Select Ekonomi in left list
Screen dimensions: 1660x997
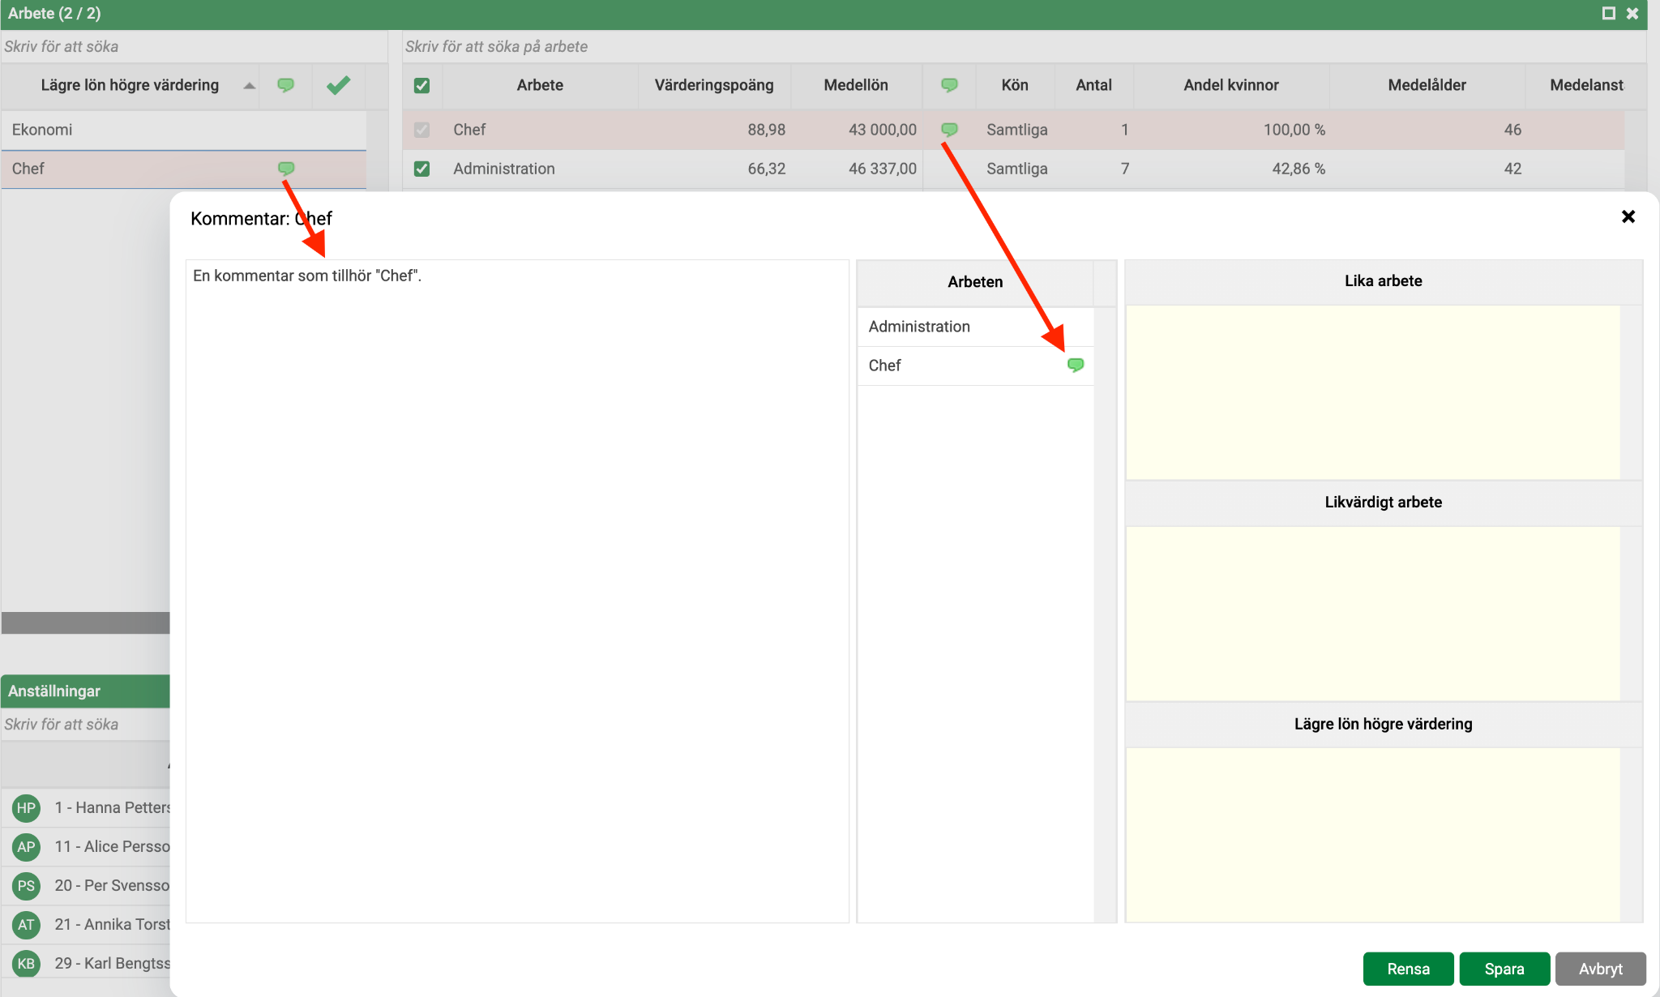click(x=184, y=130)
